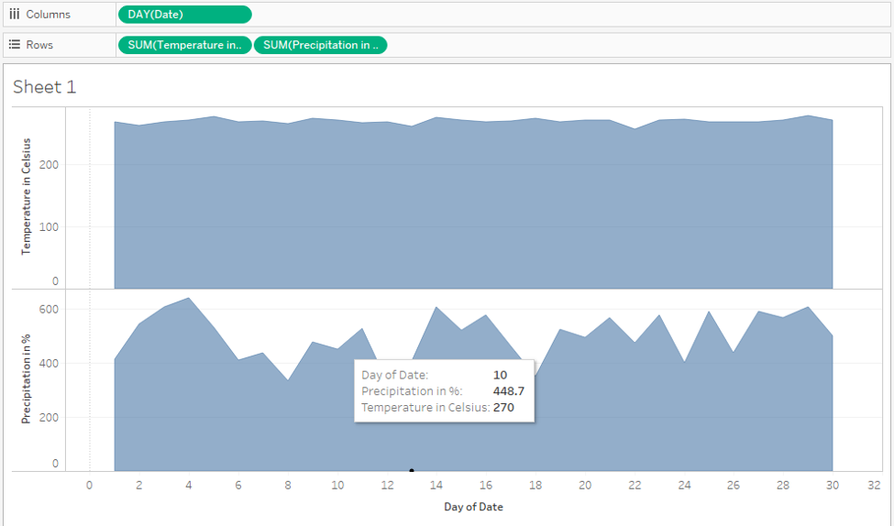
Task: Click the Rows shelf label text
Action: click(x=39, y=45)
